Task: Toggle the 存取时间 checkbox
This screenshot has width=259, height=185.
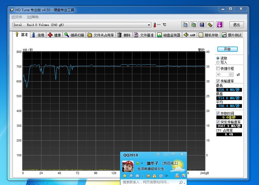Action: (218, 113)
